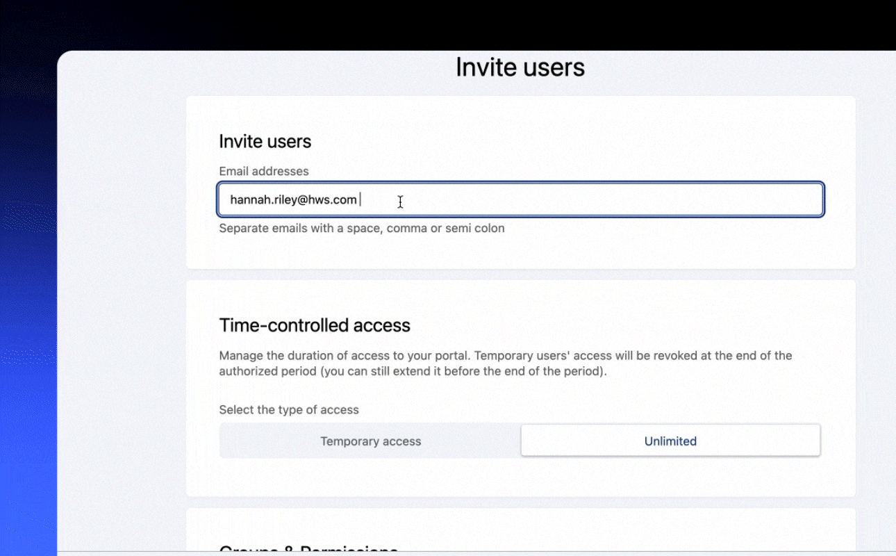The image size is (896, 556).
Task: Click the blue gradient background on the left
Action: pyautogui.click(x=28, y=417)
